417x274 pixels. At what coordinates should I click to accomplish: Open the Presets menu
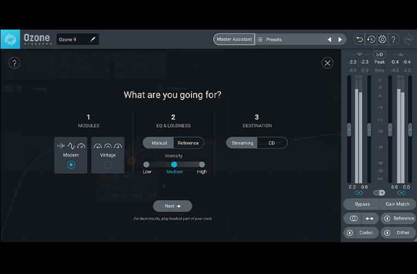pyautogui.click(x=274, y=39)
